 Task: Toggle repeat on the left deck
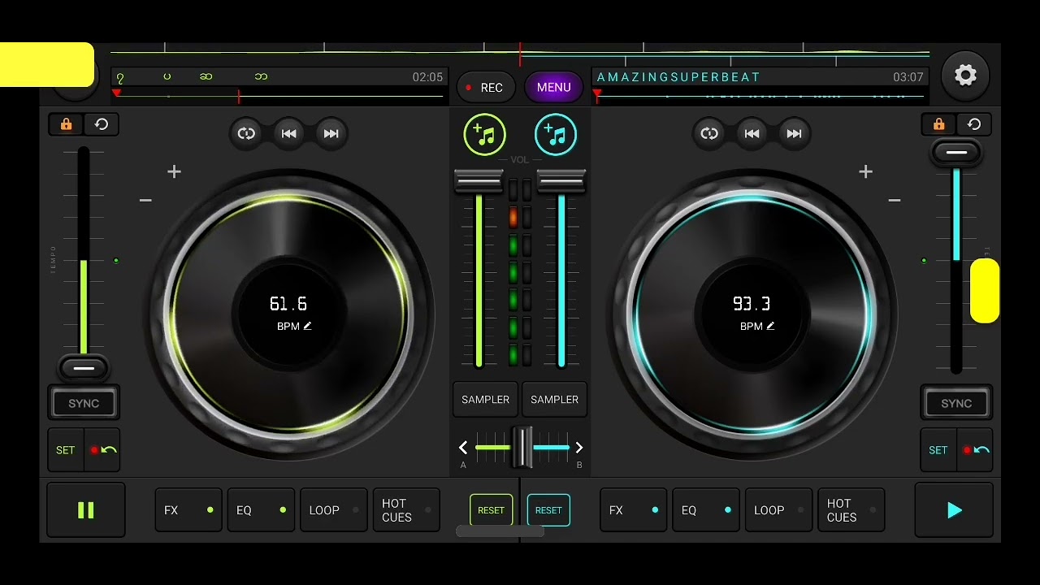pyautogui.click(x=246, y=133)
